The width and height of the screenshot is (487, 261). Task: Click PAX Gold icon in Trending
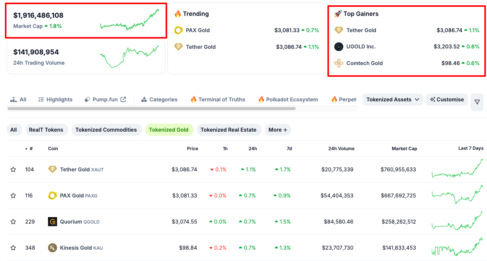coord(178,30)
